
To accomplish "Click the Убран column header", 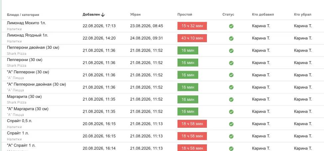I will coord(135,15).
